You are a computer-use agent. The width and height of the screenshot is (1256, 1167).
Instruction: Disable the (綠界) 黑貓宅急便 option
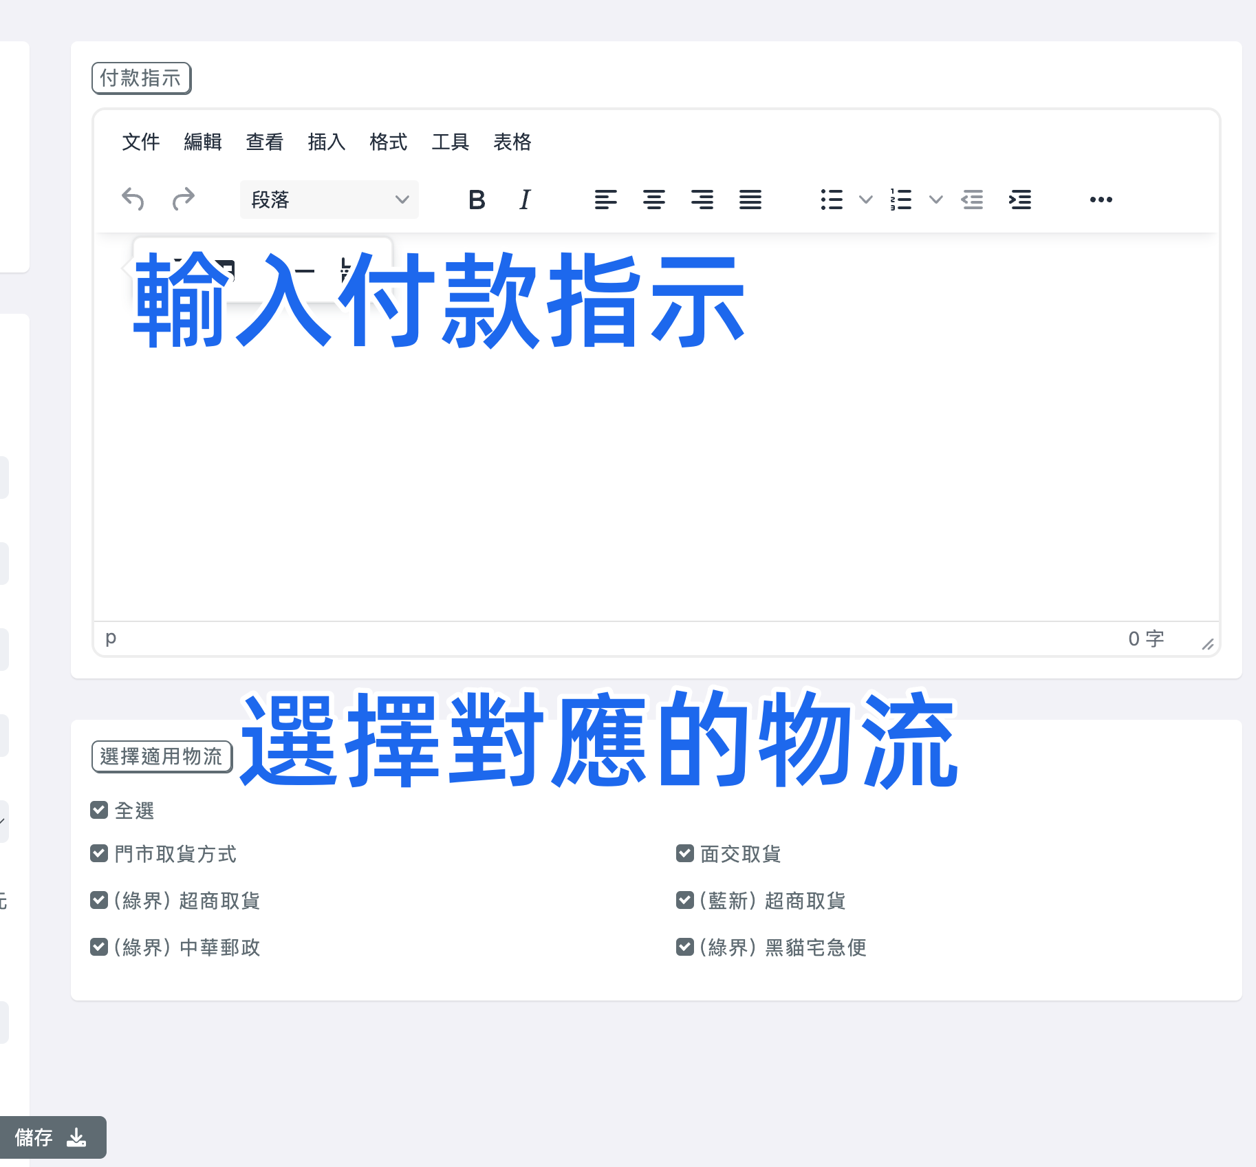(x=684, y=946)
